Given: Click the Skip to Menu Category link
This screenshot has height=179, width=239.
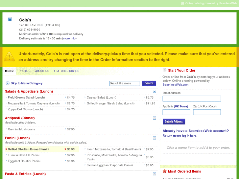Looking at the screenshot, I should 27,83.
